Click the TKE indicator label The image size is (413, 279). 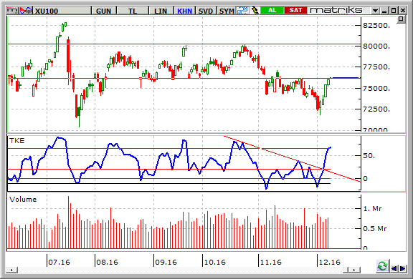[17, 141]
